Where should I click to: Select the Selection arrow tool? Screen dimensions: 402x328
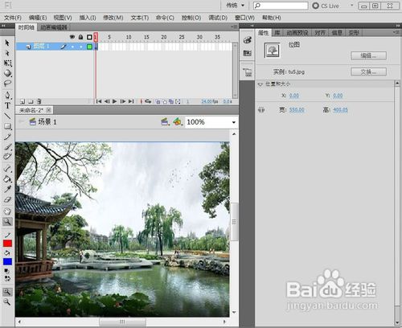tap(7, 43)
